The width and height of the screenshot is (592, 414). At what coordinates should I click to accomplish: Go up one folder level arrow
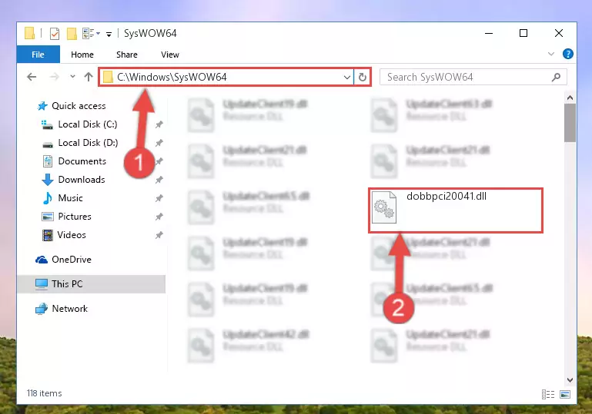89,77
